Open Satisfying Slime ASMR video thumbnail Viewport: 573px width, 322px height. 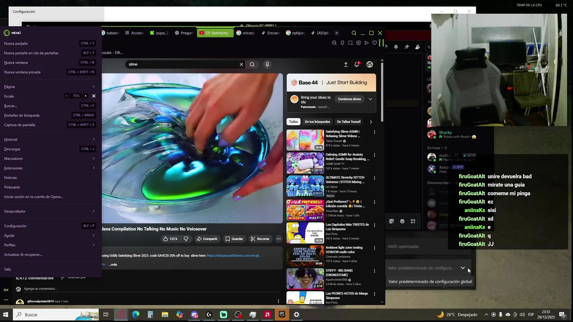coord(305,140)
